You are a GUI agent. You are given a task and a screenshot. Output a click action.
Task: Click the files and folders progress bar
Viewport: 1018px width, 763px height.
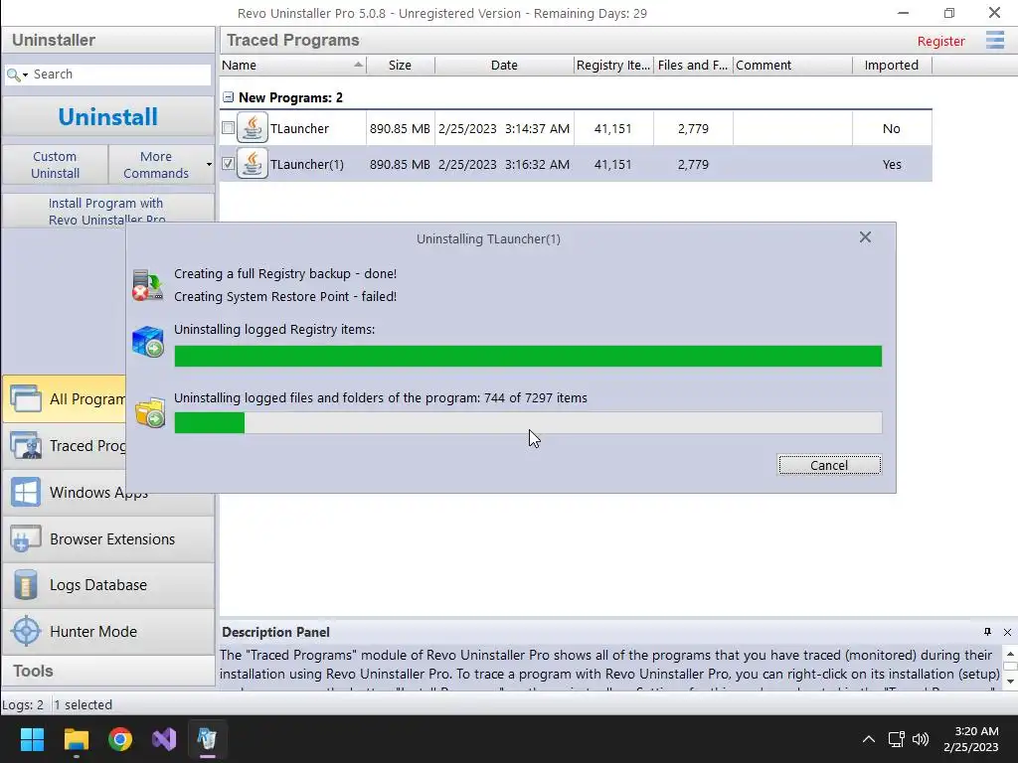pos(528,422)
